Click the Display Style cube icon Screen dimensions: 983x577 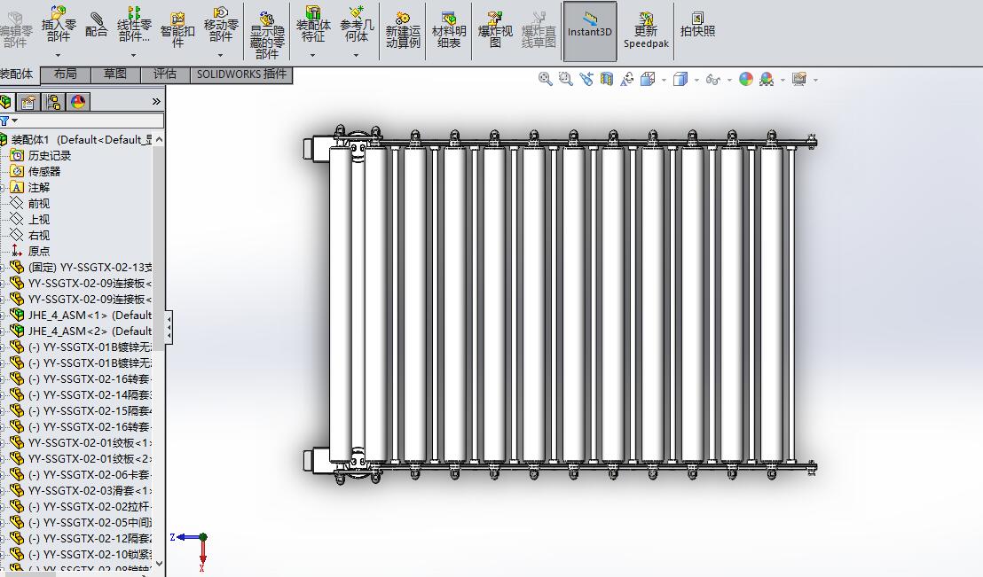tap(680, 79)
